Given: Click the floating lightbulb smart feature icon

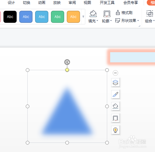Looking at the screenshot, I should click(115, 130).
